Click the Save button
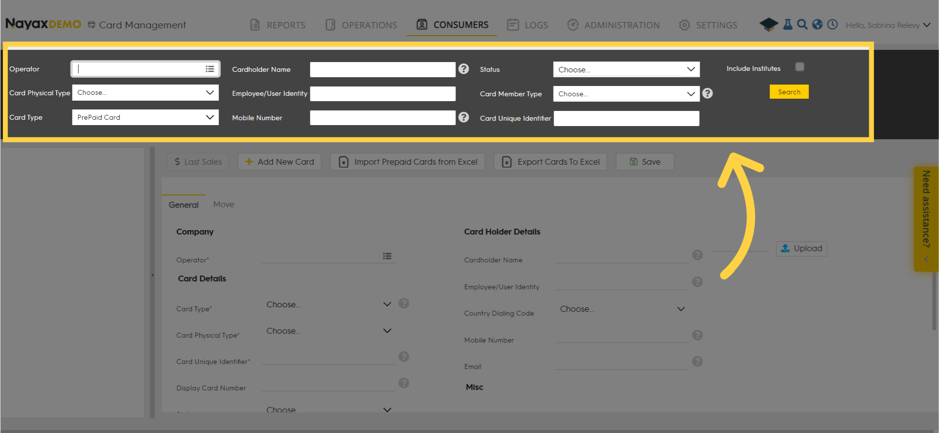The height and width of the screenshot is (433, 939). click(645, 162)
